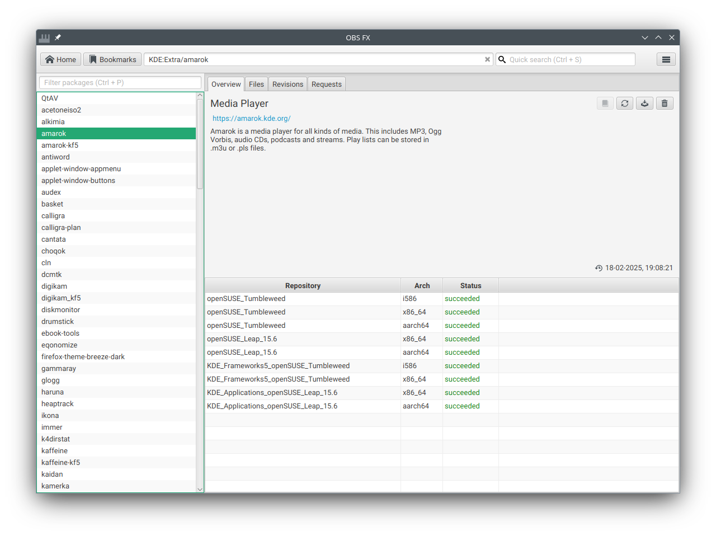Click the Quick search input field

566,59
